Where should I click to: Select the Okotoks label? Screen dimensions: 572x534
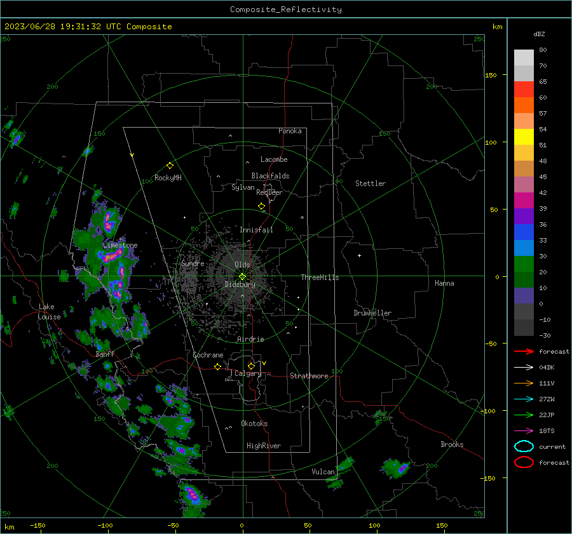(254, 424)
